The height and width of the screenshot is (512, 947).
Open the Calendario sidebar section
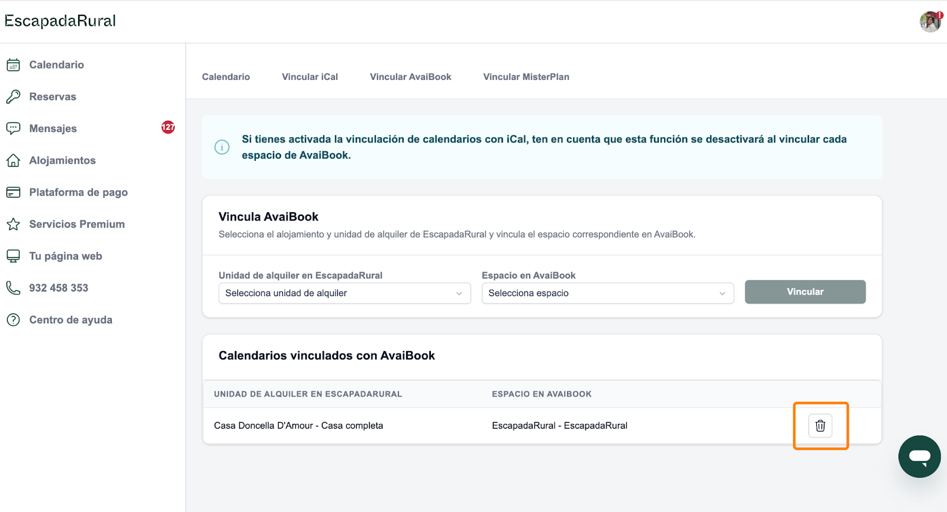click(x=57, y=65)
